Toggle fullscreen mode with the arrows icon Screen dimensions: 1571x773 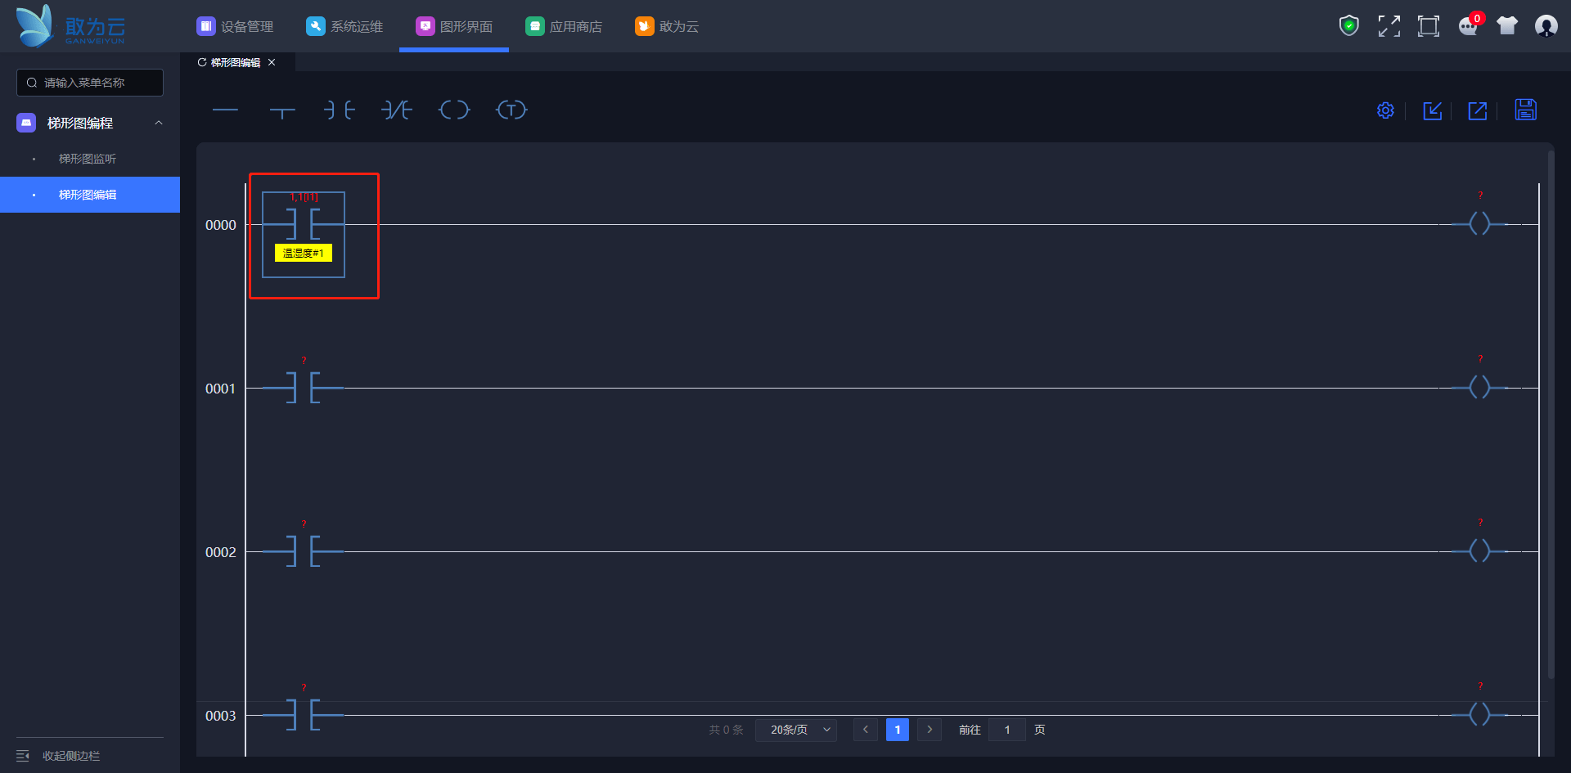click(x=1389, y=26)
